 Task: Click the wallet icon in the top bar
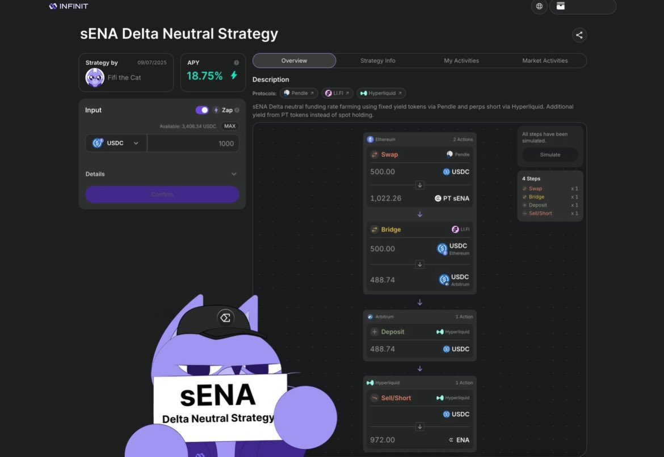(560, 6)
